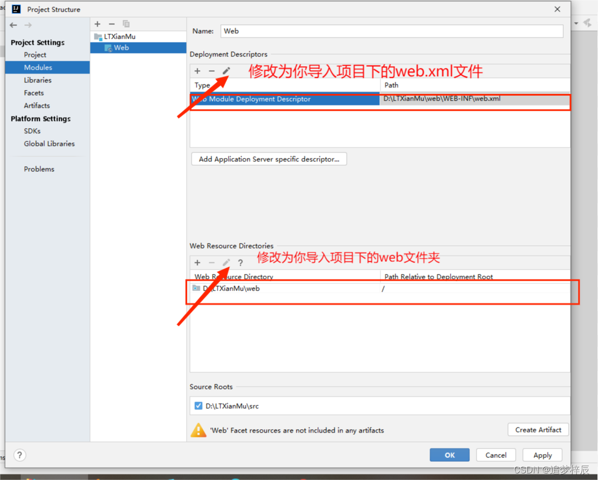The image size is (598, 480).
Task: Open Problems section
Action: pos(39,169)
